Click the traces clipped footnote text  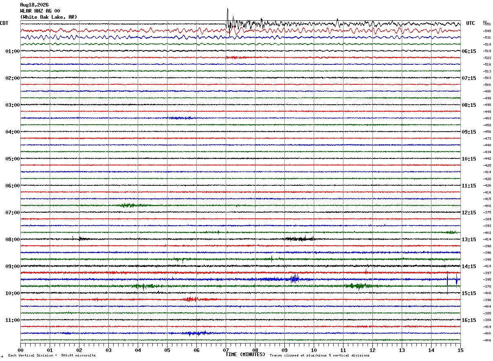tap(319, 355)
